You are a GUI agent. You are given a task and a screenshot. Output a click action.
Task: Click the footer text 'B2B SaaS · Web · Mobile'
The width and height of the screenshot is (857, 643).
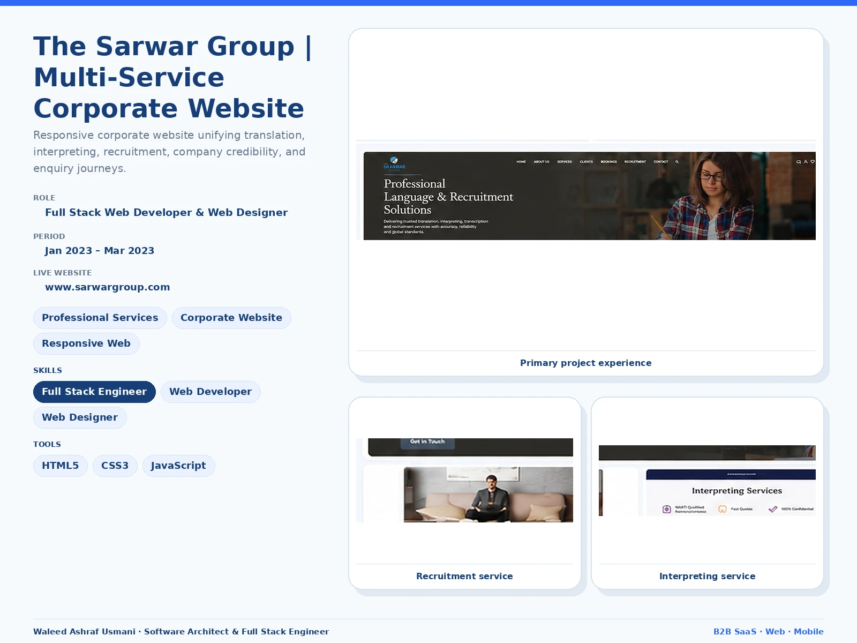769,632
